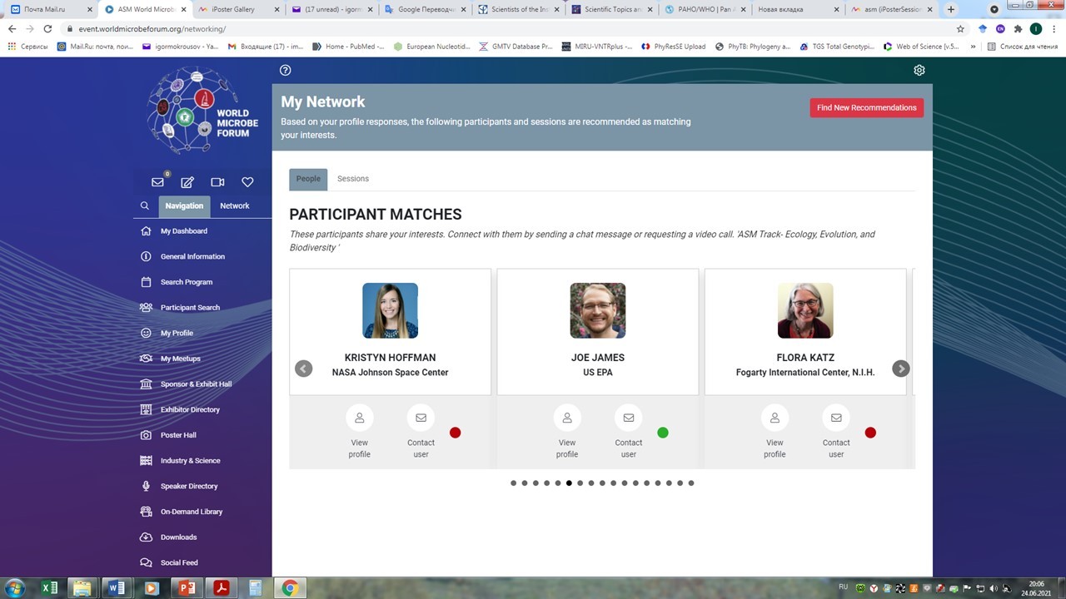1066x599 pixels.
Task: Show next participant matches with right arrow
Action: (900, 369)
